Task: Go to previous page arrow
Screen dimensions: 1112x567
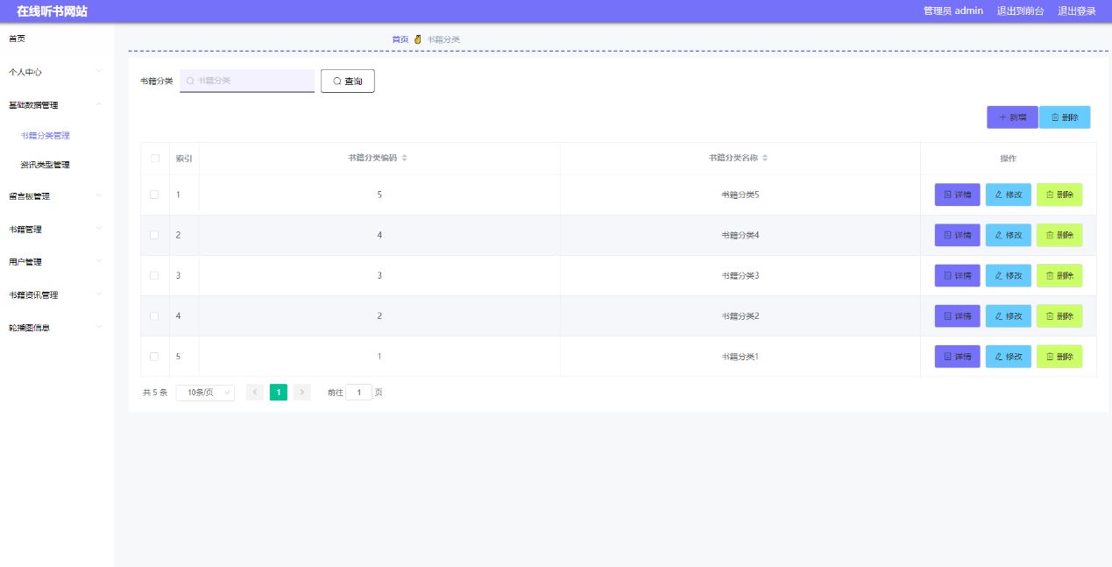Action: click(x=255, y=393)
